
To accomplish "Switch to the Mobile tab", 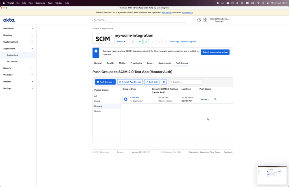I will pos(122,63).
